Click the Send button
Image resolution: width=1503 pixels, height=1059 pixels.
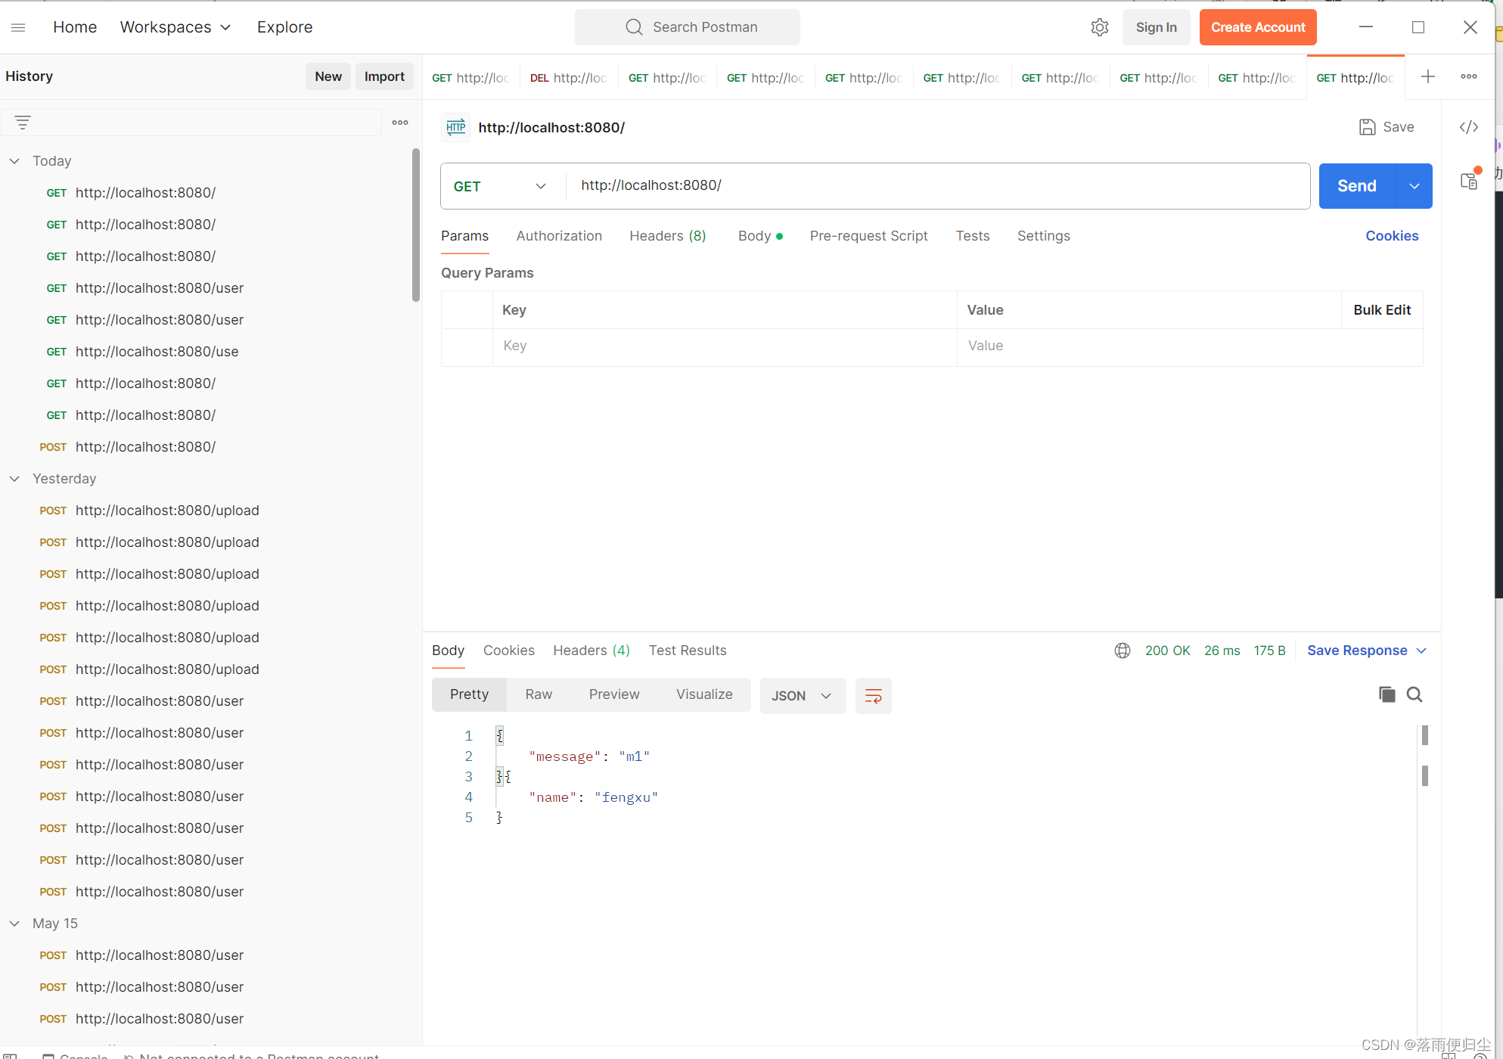[x=1357, y=186]
